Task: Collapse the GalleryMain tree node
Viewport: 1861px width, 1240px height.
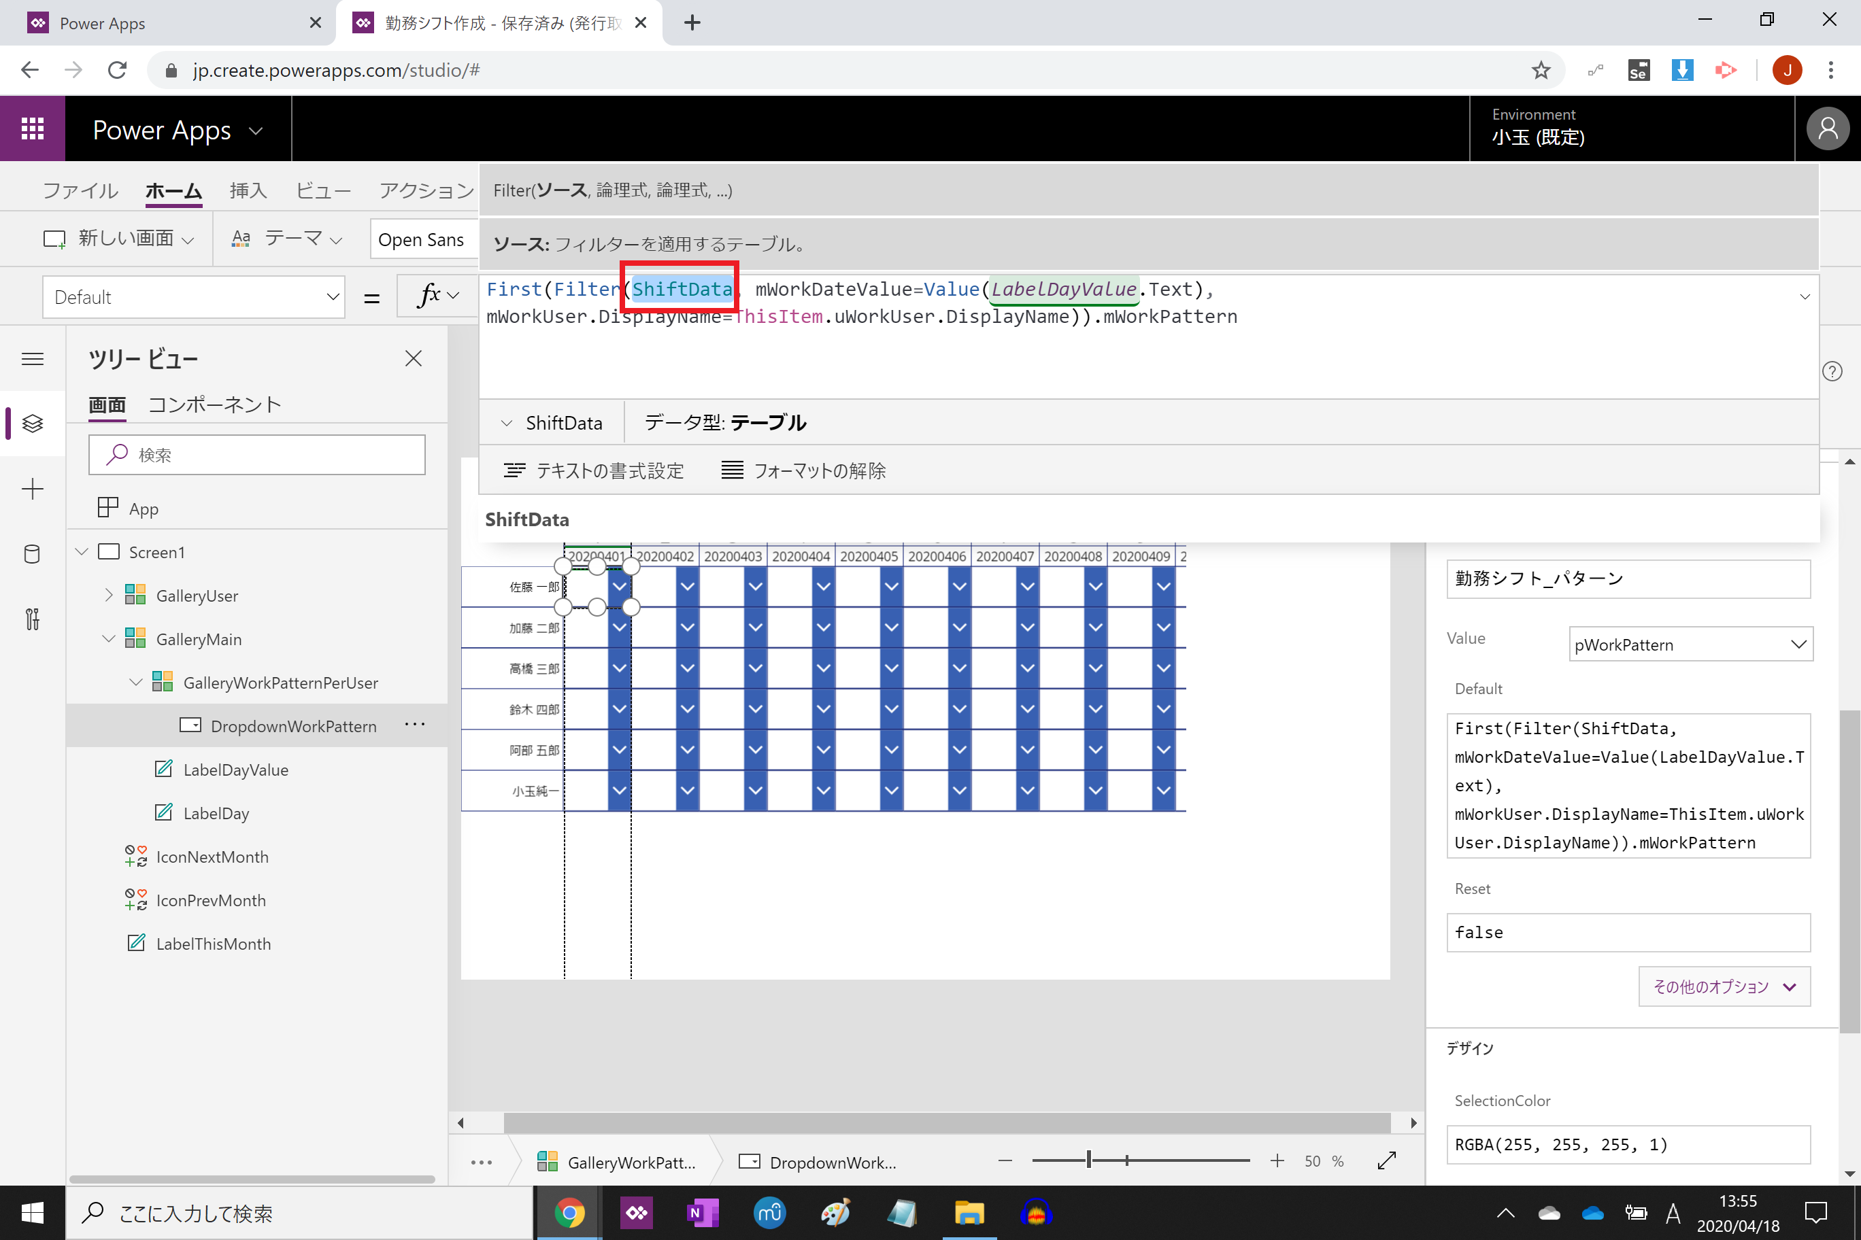Action: (x=110, y=639)
